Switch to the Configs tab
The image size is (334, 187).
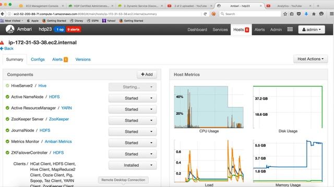[38, 59]
